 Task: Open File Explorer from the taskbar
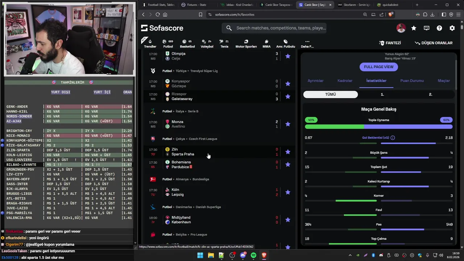(x=211, y=255)
